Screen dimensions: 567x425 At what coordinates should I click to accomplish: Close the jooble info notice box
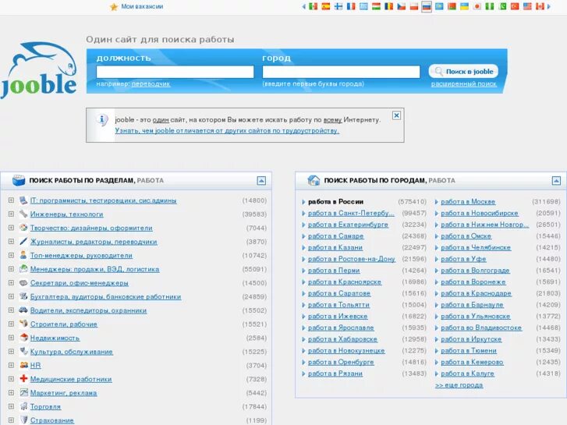pos(396,115)
